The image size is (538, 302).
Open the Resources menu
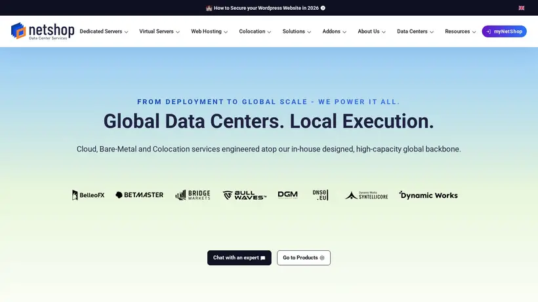[461, 31]
